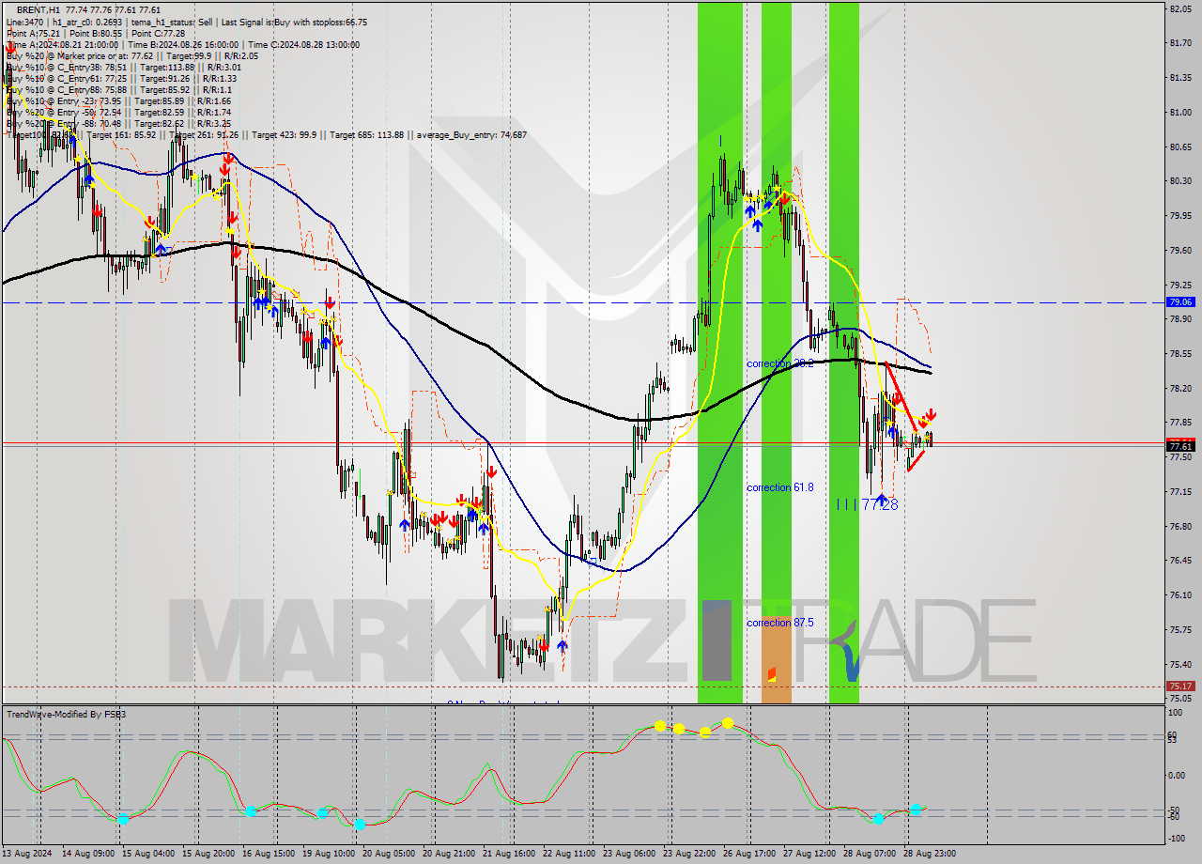This screenshot has height=864, width=1202.
Task: Select the '19 Aug 10:00' time label
Action: coord(329,854)
